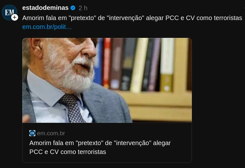Click the em.com.br domain label in card
245x168 pixels.
click(x=51, y=133)
